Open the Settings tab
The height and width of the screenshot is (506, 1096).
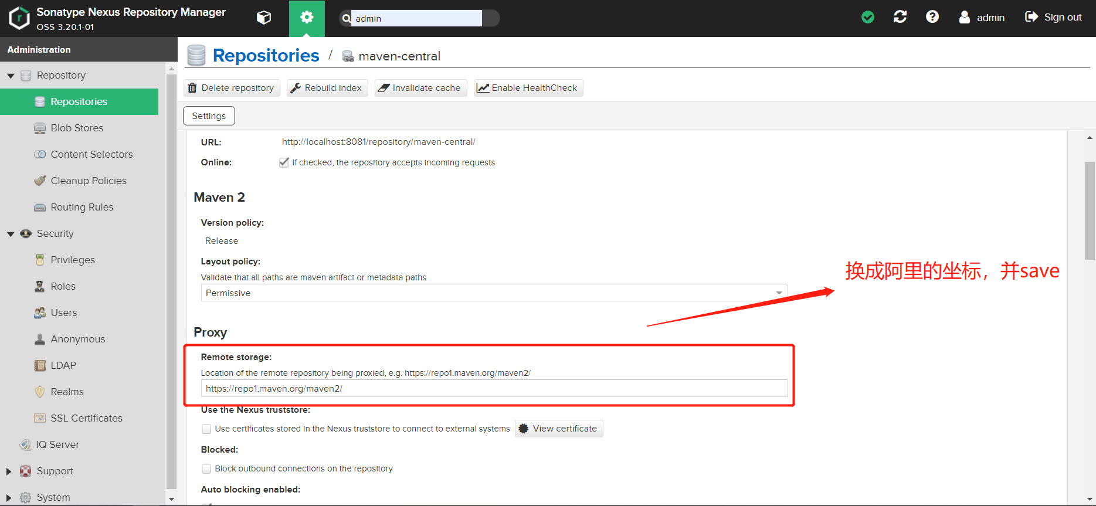(209, 116)
